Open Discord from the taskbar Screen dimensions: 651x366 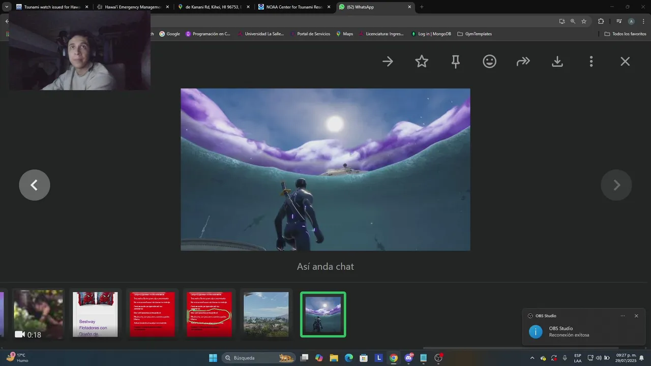point(409,358)
